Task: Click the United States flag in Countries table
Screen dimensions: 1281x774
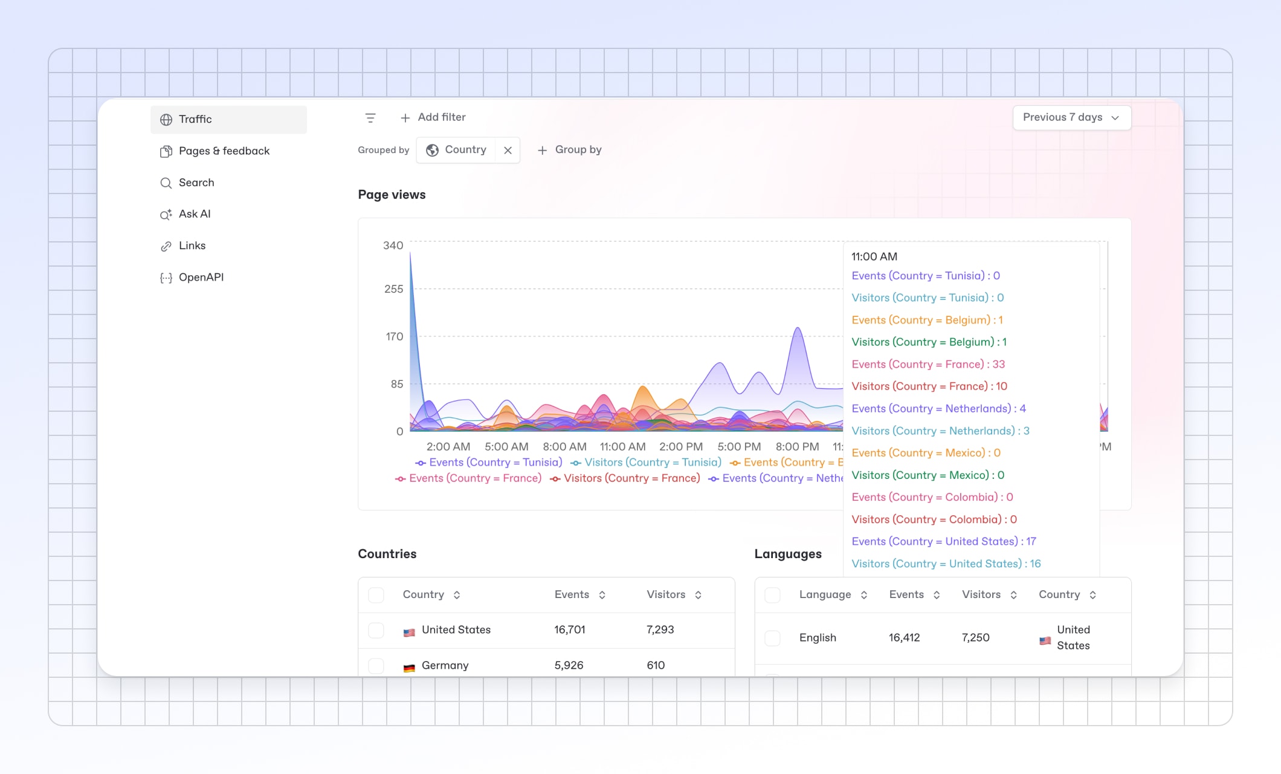Action: (409, 633)
